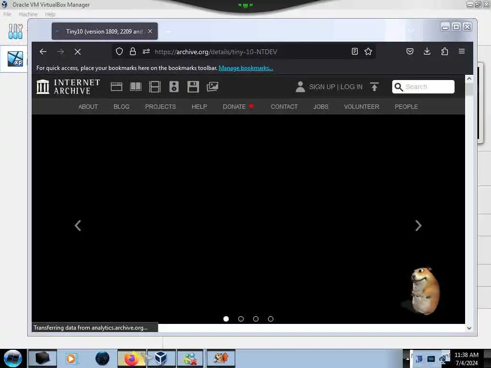Click the Tools icon in VirtualBox Manager
This screenshot has width=491, height=368.
15,31
